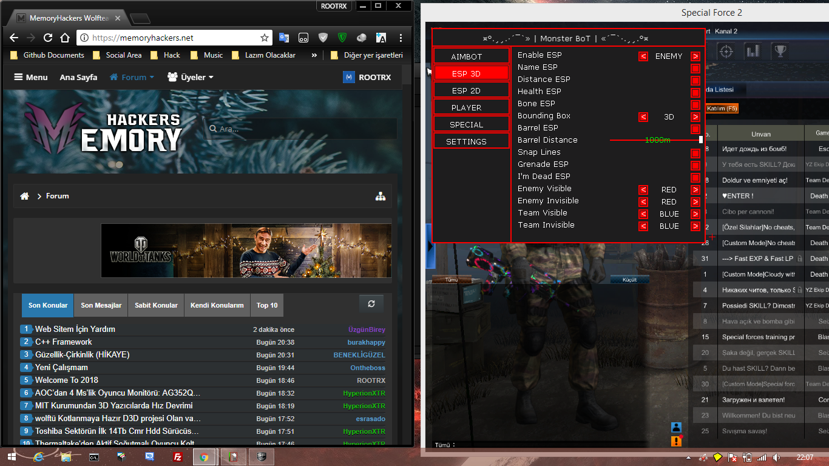Image resolution: width=829 pixels, height=466 pixels.
Task: Open the AIMBOT section of Monster BoT
Action: (472, 56)
